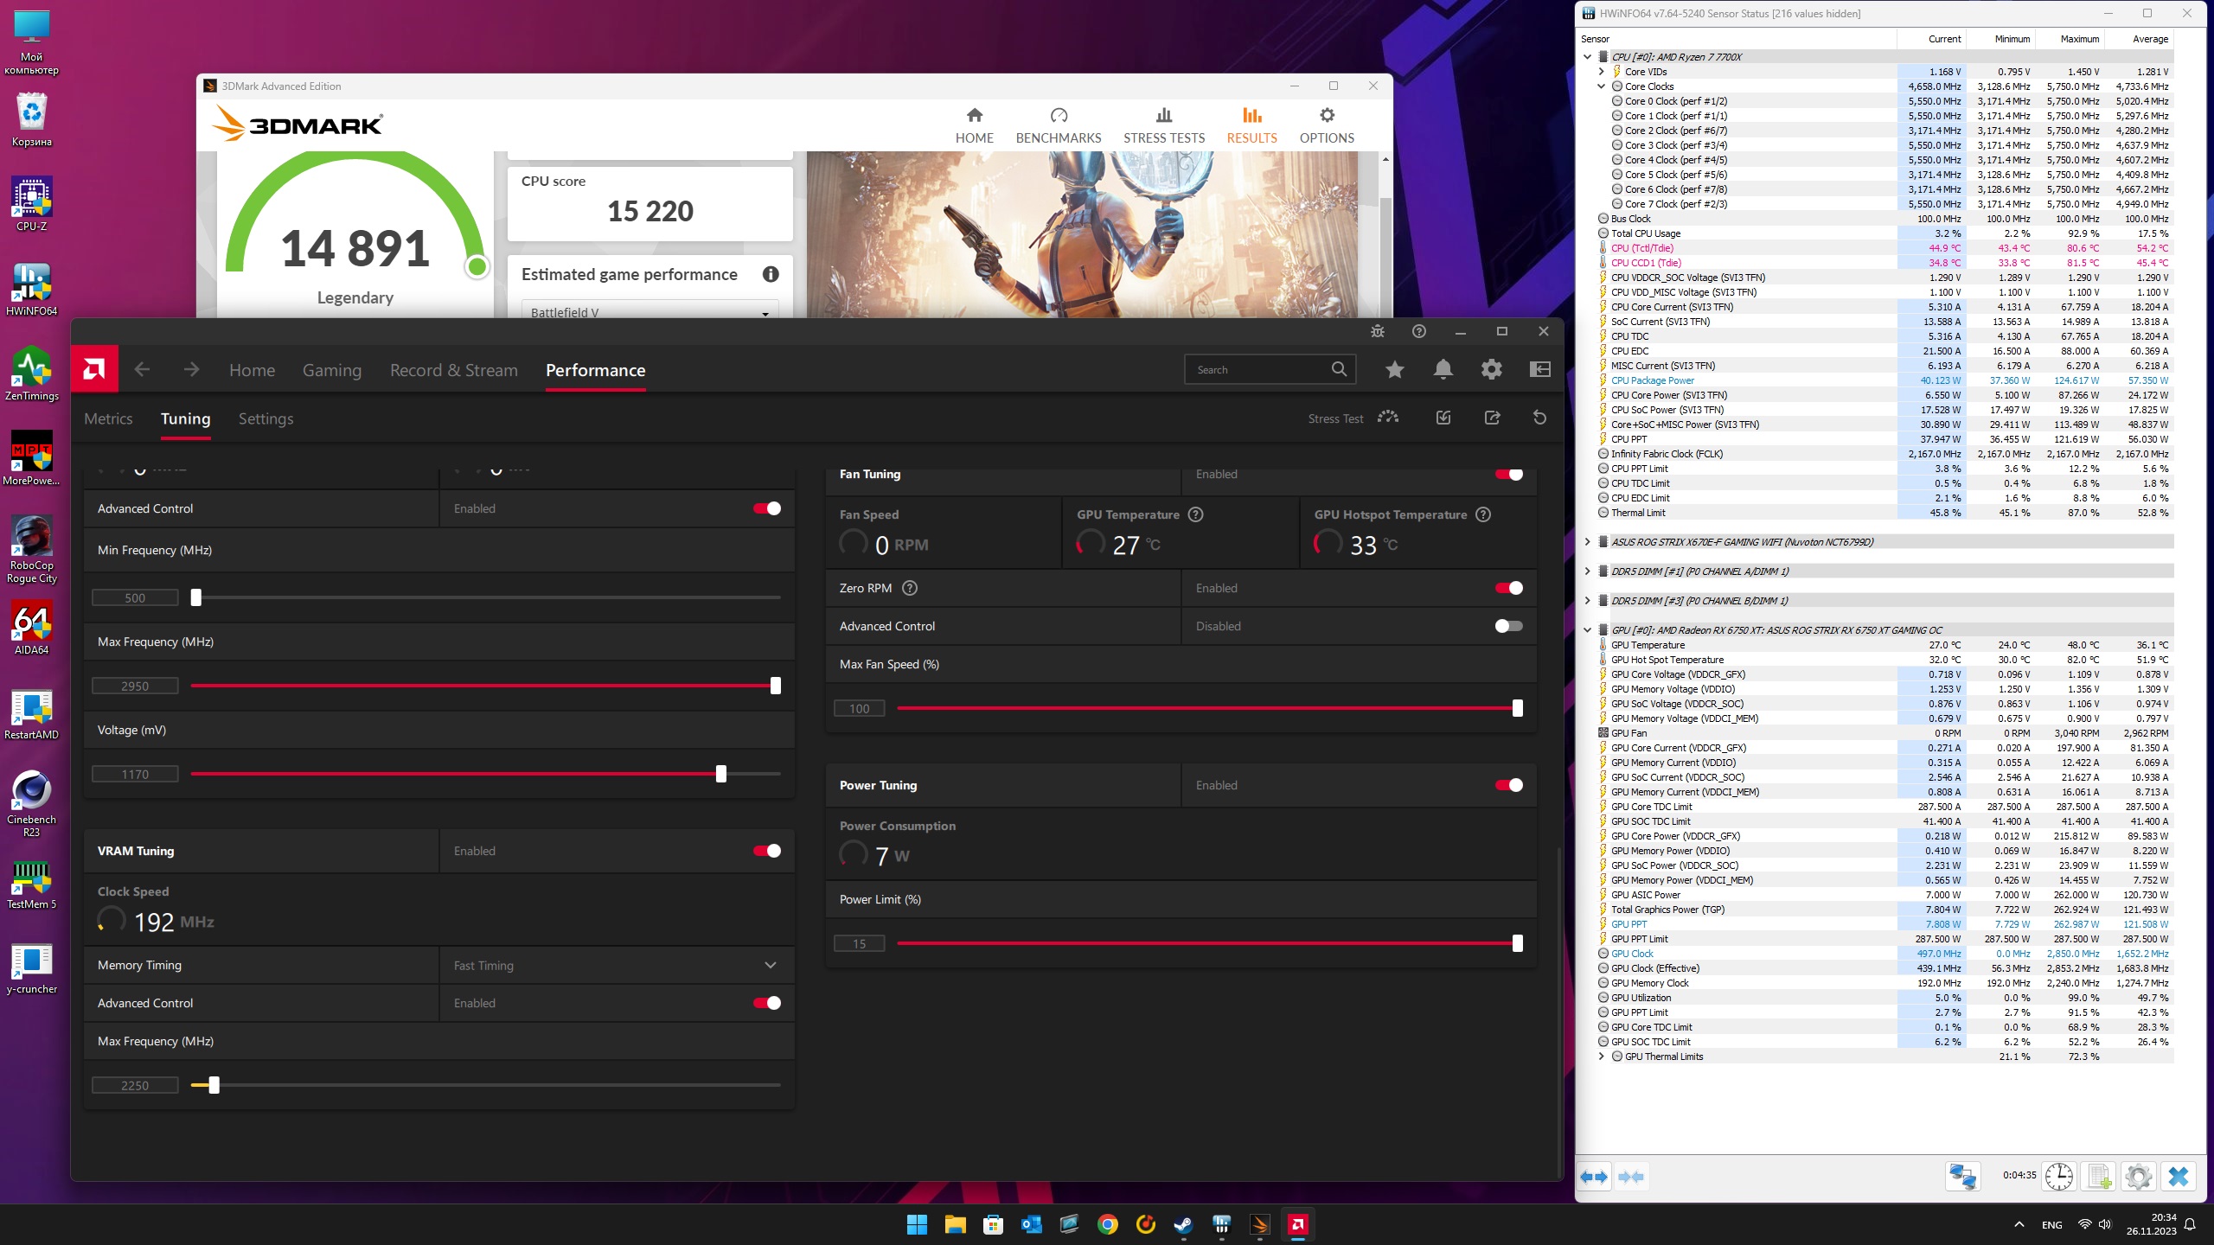Open AMD Software settings gear icon
The image size is (2214, 1245).
(1491, 370)
